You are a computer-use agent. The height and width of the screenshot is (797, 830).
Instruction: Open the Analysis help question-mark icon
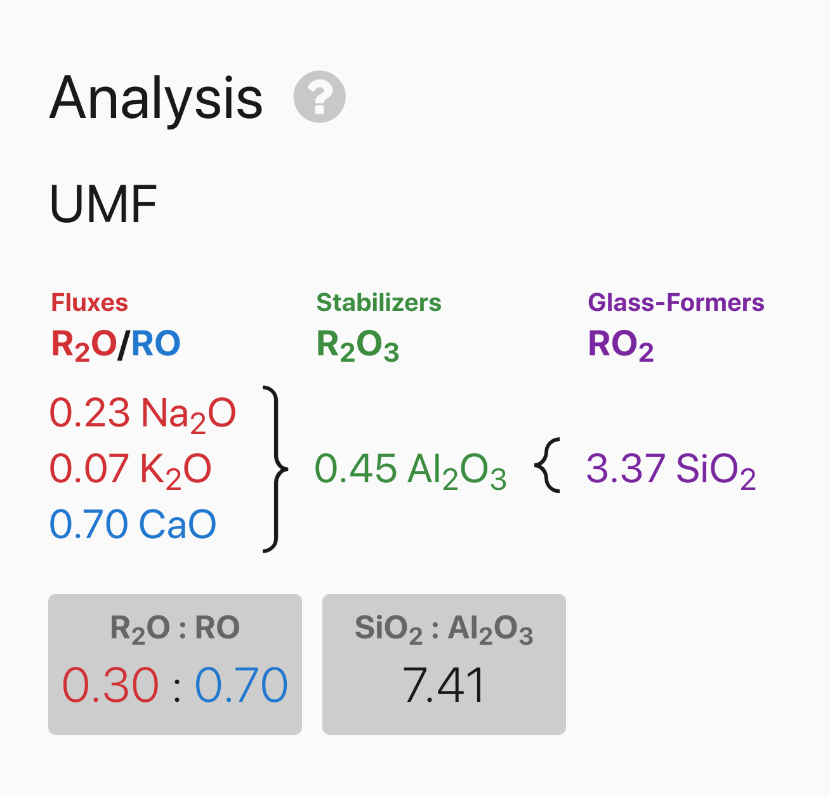tap(319, 96)
